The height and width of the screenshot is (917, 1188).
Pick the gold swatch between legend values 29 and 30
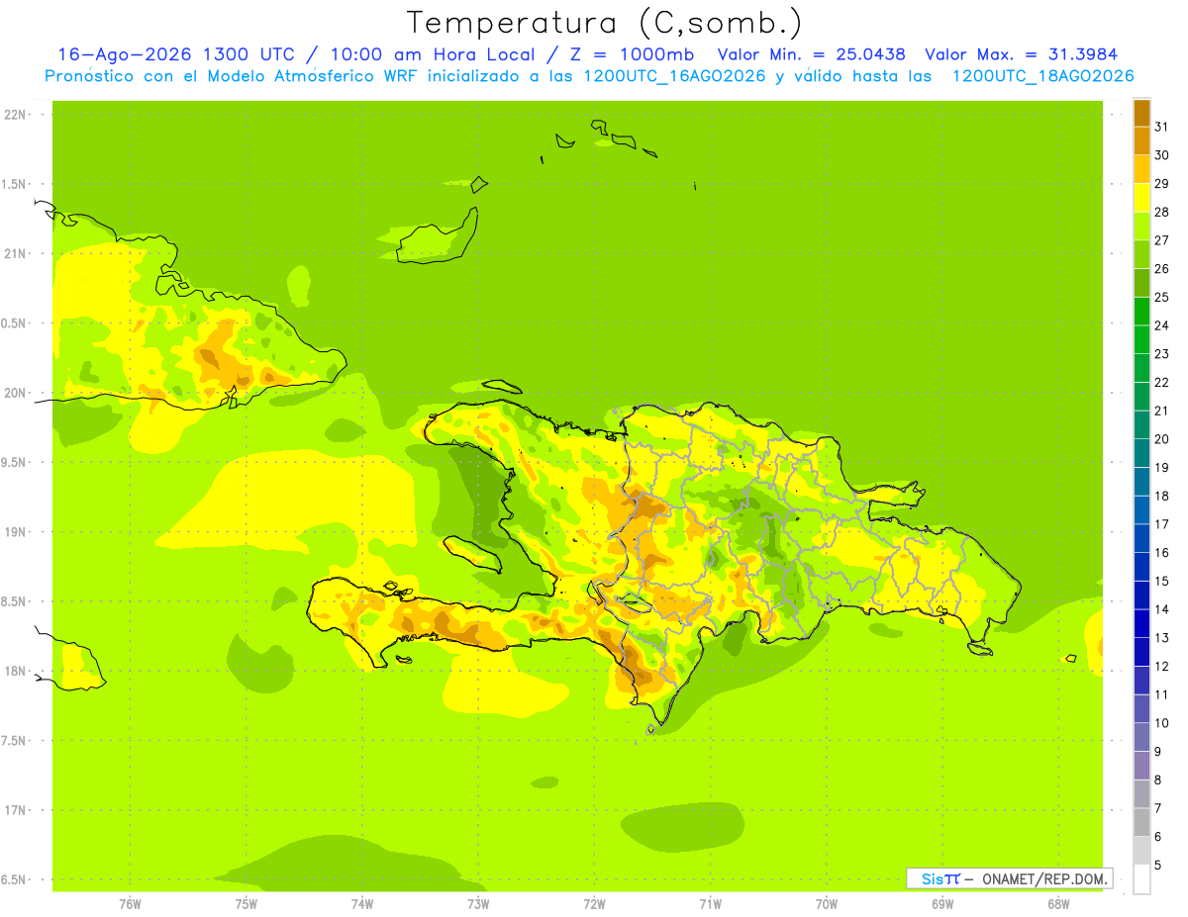pyautogui.click(x=1141, y=169)
